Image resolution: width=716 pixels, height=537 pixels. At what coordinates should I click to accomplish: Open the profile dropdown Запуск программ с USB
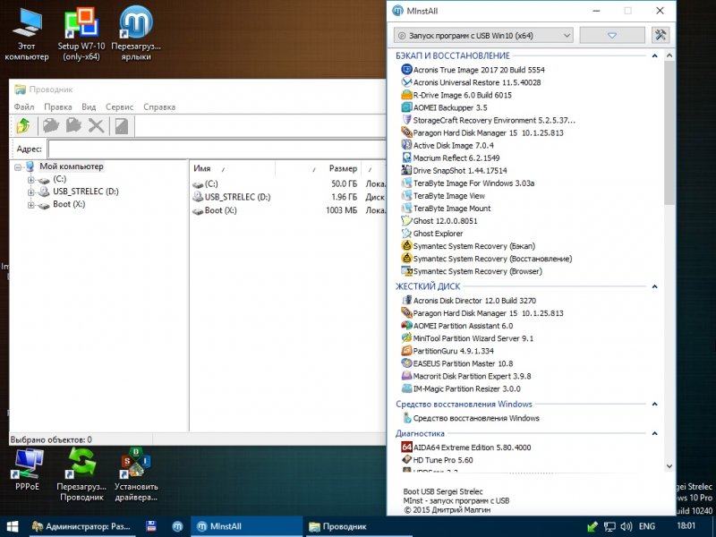pos(483,35)
